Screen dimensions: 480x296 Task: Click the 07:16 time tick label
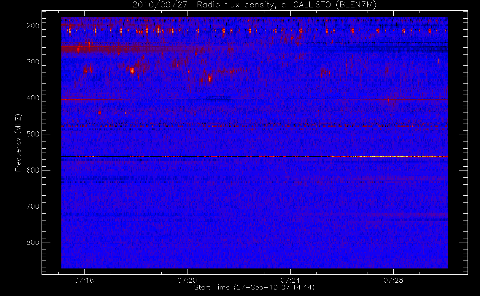coord(84,280)
